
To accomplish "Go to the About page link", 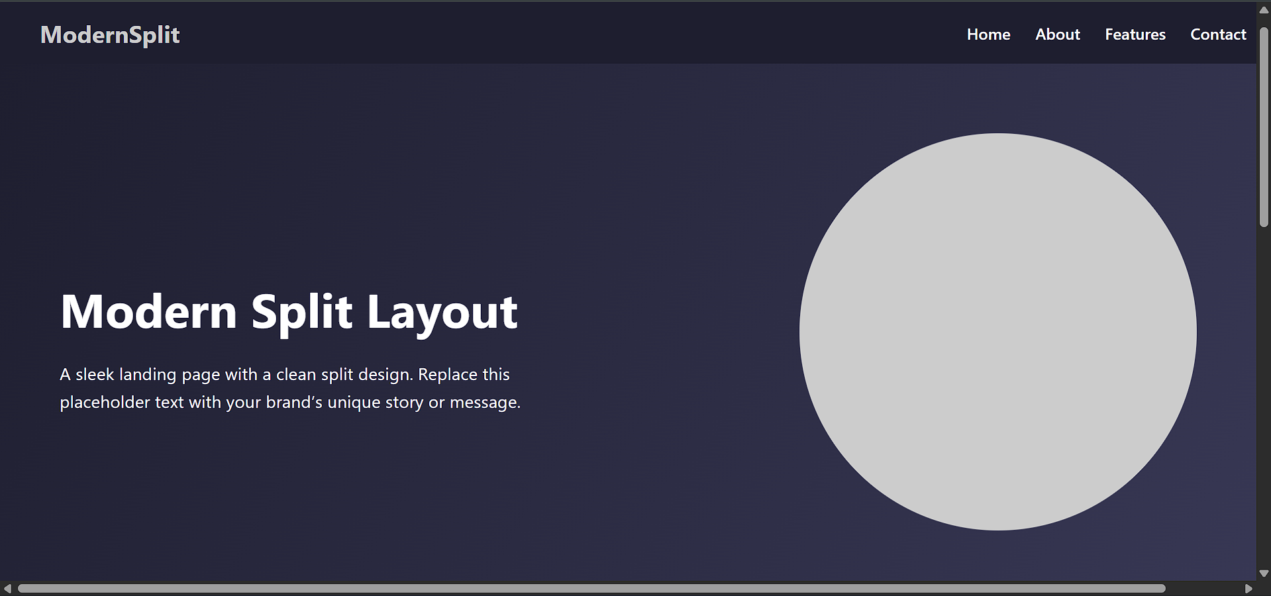I will click(1057, 34).
